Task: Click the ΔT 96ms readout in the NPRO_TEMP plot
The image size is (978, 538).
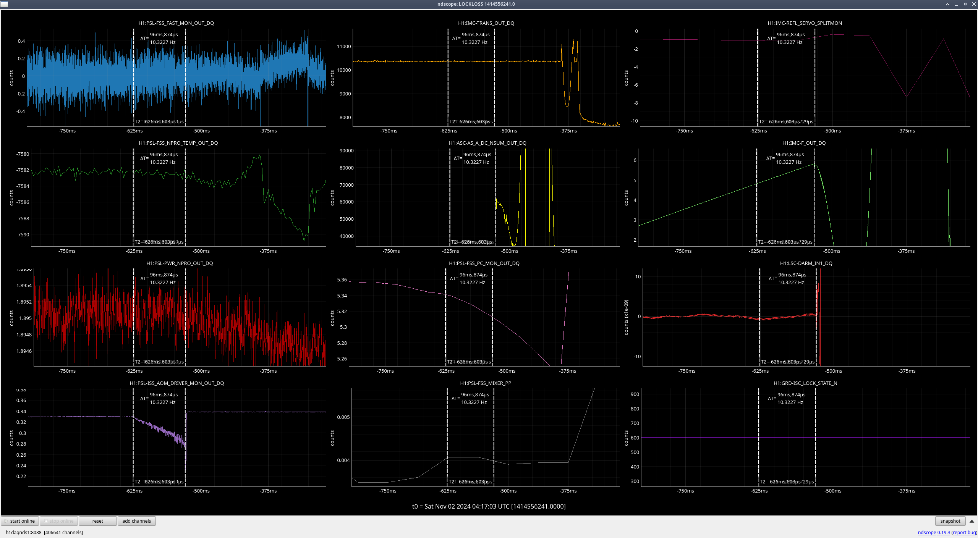Action: click(x=159, y=158)
